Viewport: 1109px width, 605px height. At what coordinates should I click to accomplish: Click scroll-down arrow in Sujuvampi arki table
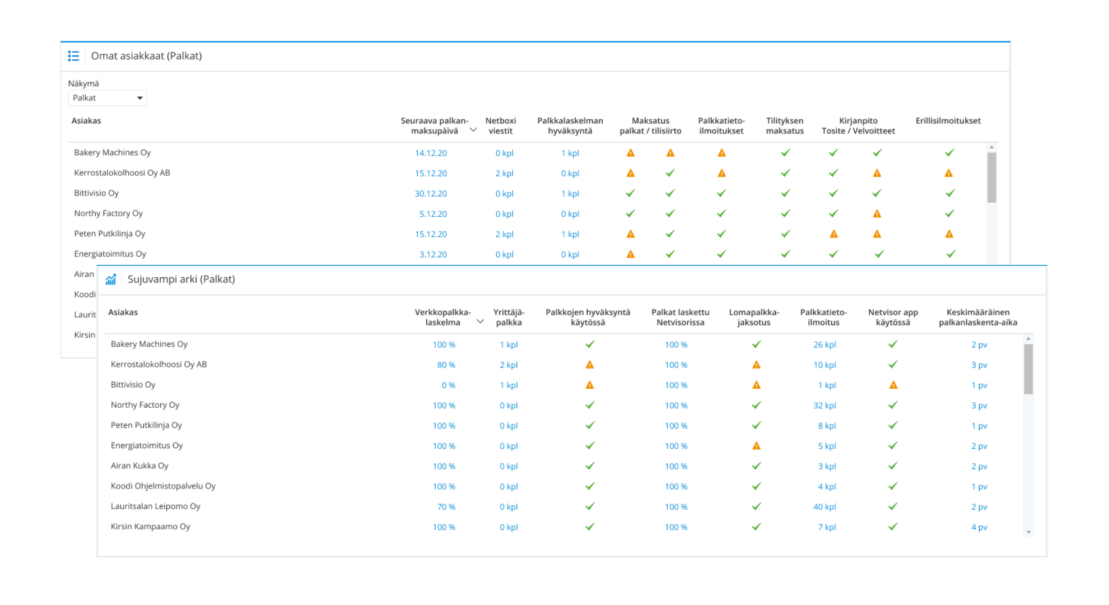[x=1028, y=532]
